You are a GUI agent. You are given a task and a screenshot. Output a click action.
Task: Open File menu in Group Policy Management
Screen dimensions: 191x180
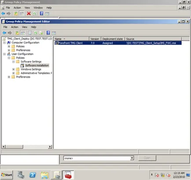point(8,7)
